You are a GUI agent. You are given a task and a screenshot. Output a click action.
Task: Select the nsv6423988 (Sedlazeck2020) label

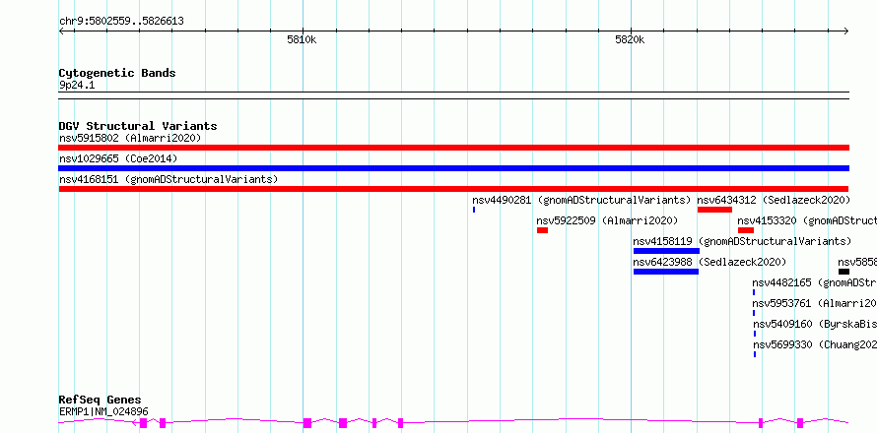(709, 262)
